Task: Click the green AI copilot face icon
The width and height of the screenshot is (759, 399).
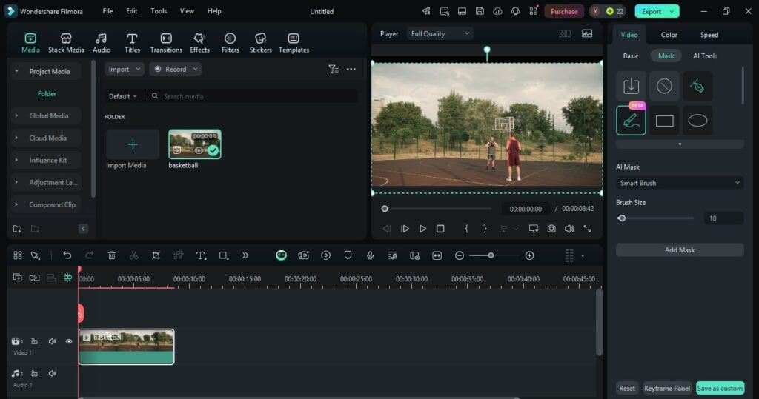Action: pos(281,255)
